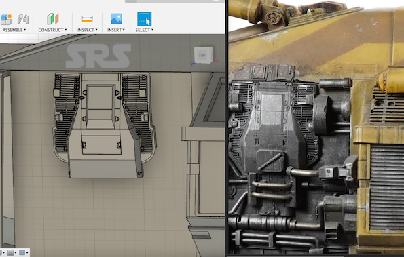Open the INSPECT dropdown menu
This screenshot has width=404, height=257.
[x=88, y=30]
